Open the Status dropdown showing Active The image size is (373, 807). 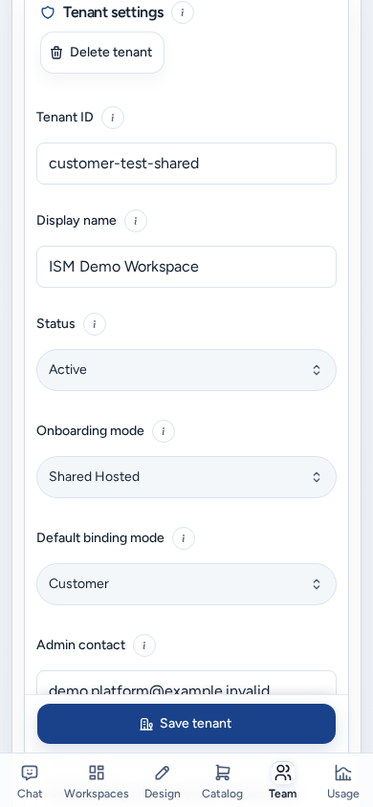click(x=186, y=370)
